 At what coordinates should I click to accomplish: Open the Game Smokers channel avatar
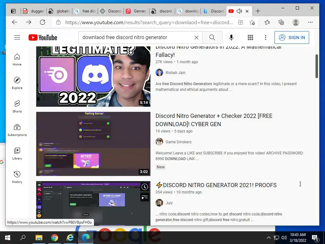click(x=159, y=142)
